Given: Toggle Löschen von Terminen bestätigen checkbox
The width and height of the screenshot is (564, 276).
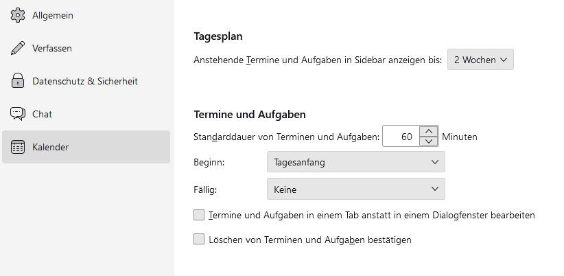Looking at the screenshot, I should (199, 240).
